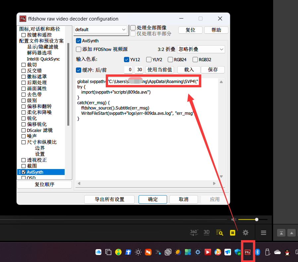Open the orange-and-white tray icon
Screen dimensions: 298x262
148,252
